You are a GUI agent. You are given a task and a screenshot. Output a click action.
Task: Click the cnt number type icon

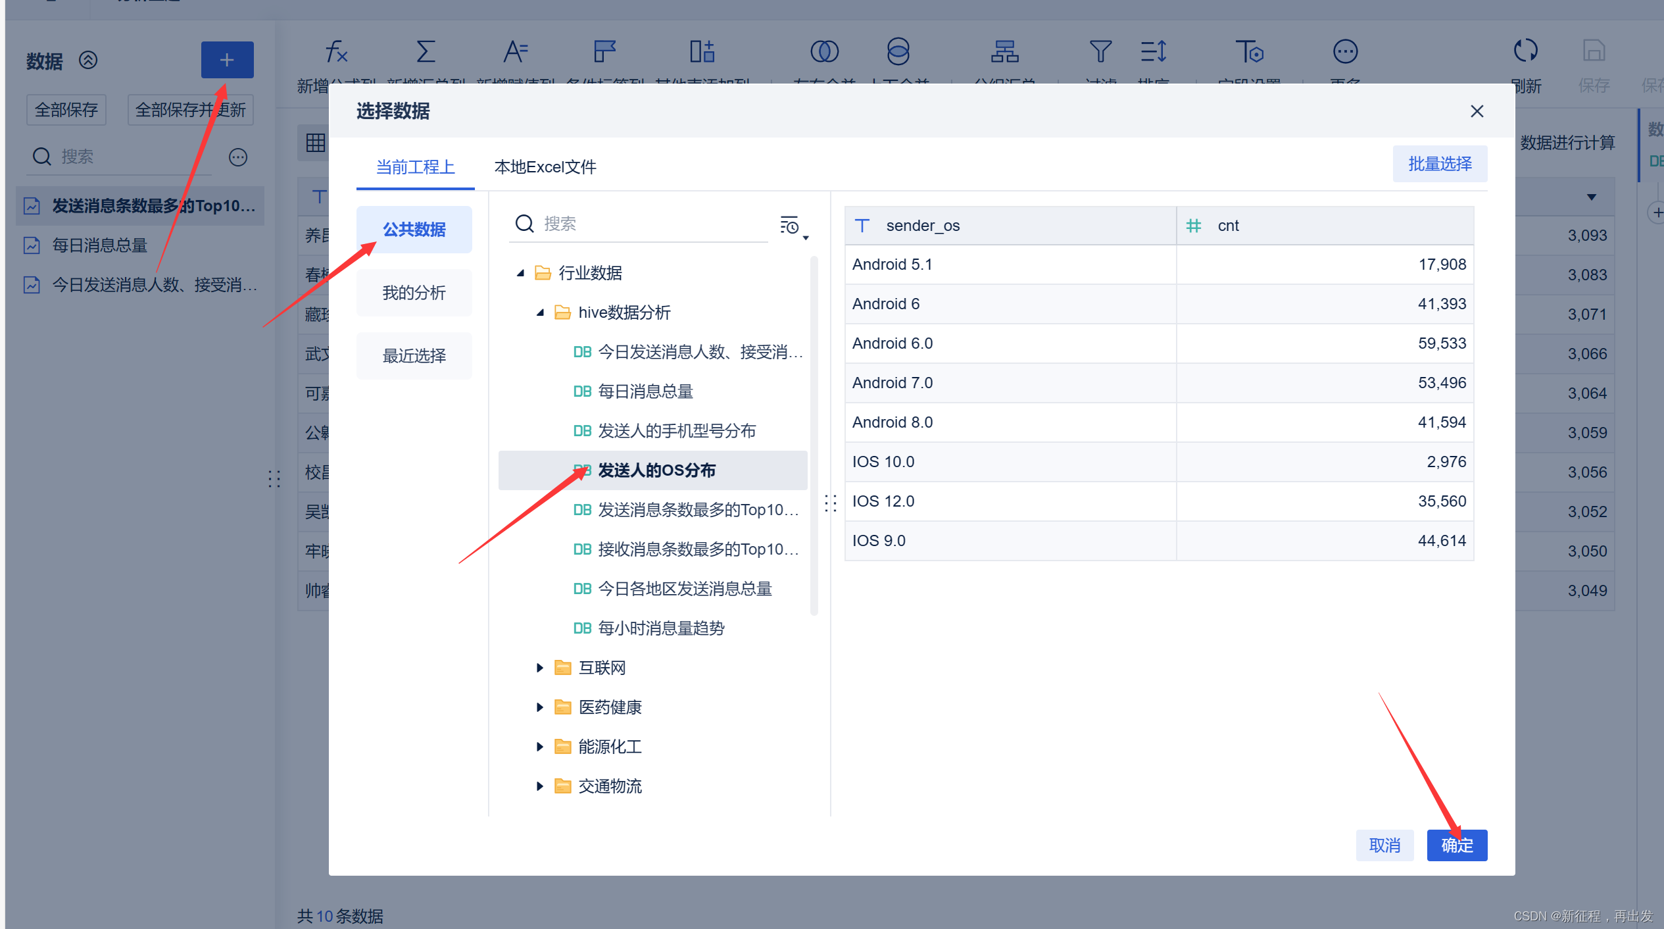coord(1193,226)
